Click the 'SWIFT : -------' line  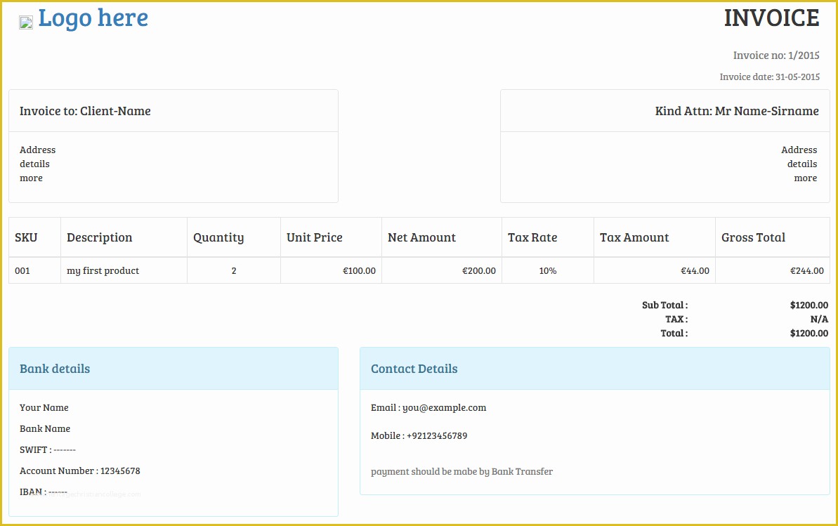[x=48, y=449]
